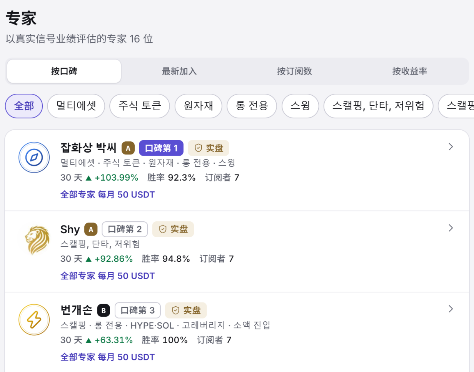Filter by the 롱 전용 chip

pyautogui.click(x=252, y=106)
